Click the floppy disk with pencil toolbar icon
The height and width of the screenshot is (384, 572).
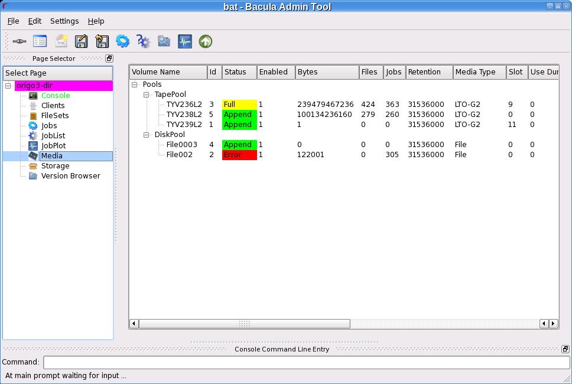pyautogui.click(x=81, y=41)
